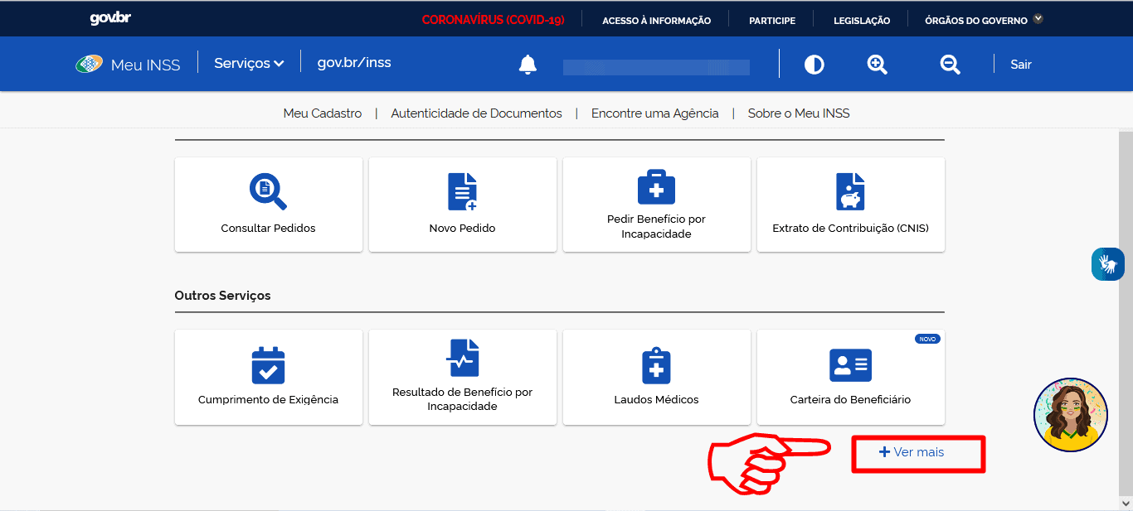Open Acesso à Informação
Image resolution: width=1133 pixels, height=511 pixels.
(656, 21)
